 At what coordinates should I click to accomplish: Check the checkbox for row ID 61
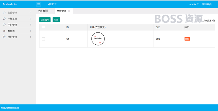43,39
